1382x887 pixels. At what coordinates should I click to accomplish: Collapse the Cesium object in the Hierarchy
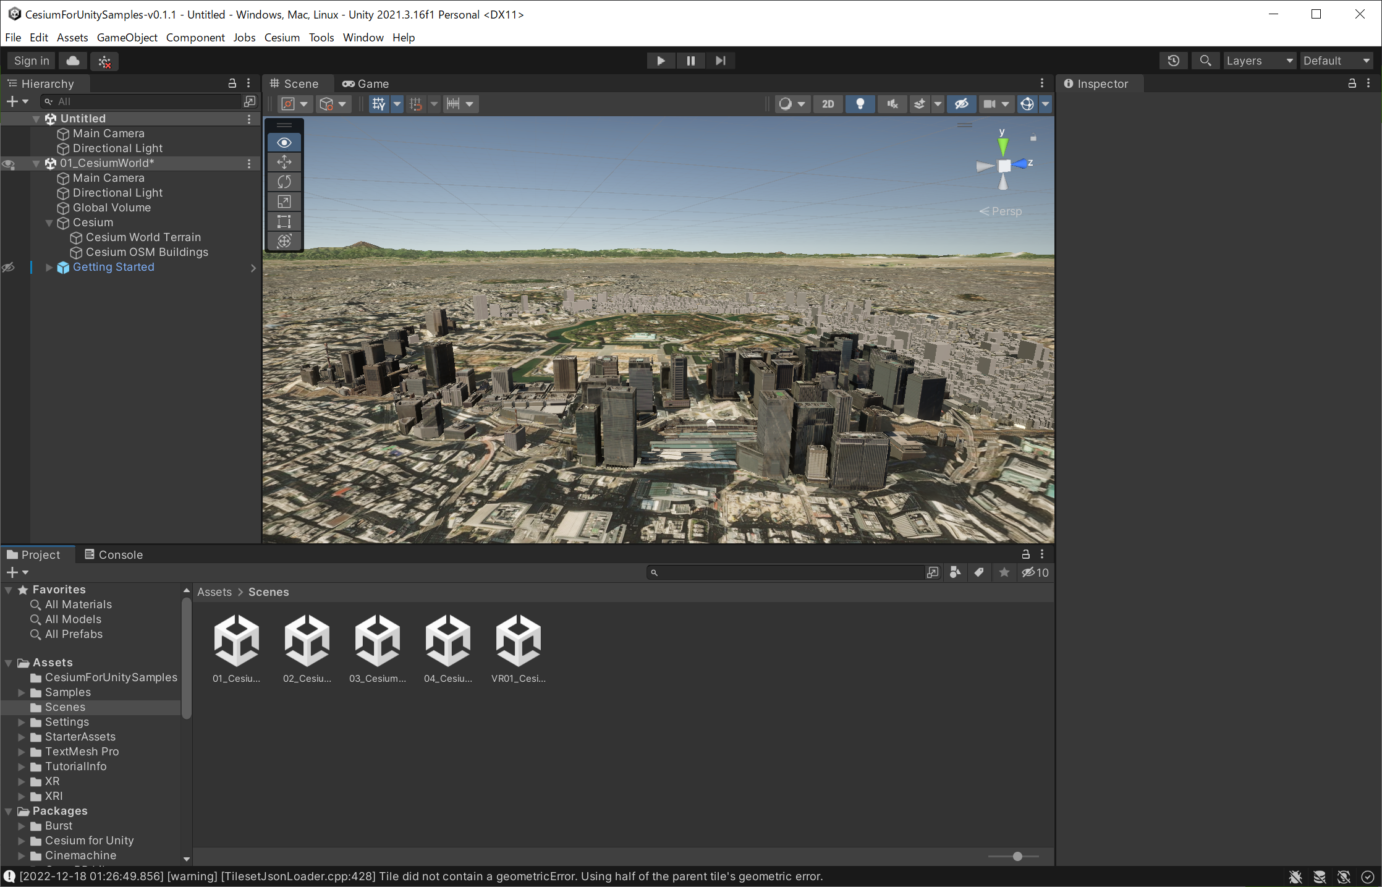click(x=49, y=223)
